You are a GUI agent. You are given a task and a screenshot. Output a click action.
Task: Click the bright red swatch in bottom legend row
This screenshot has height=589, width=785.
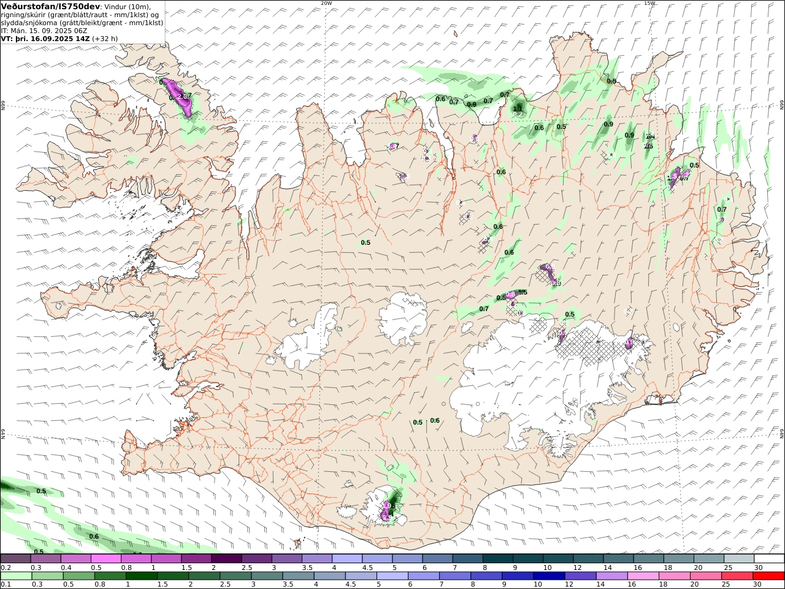point(769,576)
